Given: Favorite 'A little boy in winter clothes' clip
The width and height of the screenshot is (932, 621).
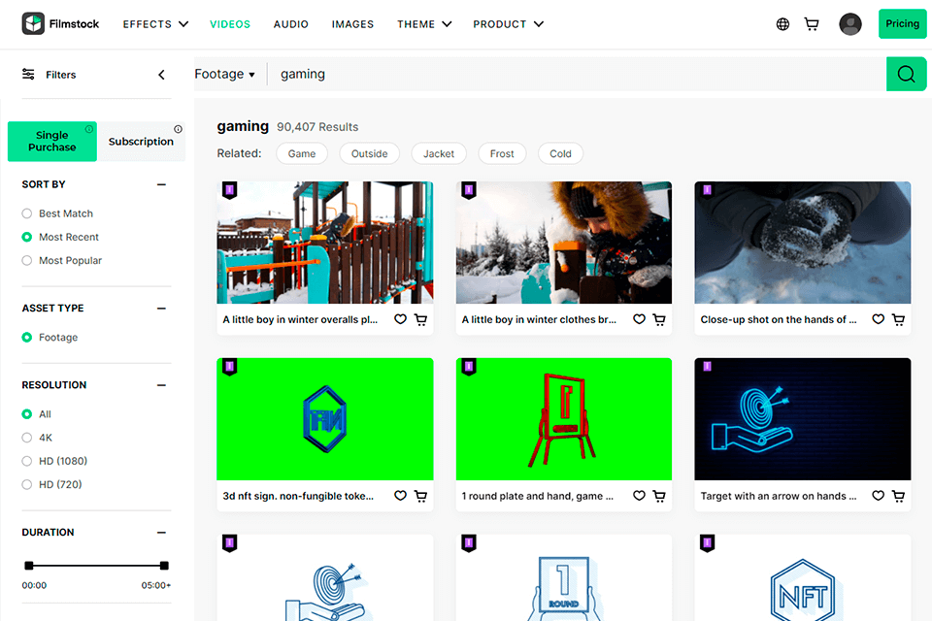Looking at the screenshot, I should pyautogui.click(x=639, y=319).
